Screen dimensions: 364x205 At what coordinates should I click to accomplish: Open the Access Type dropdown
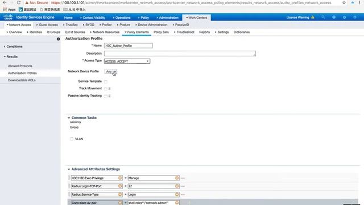tap(127, 61)
